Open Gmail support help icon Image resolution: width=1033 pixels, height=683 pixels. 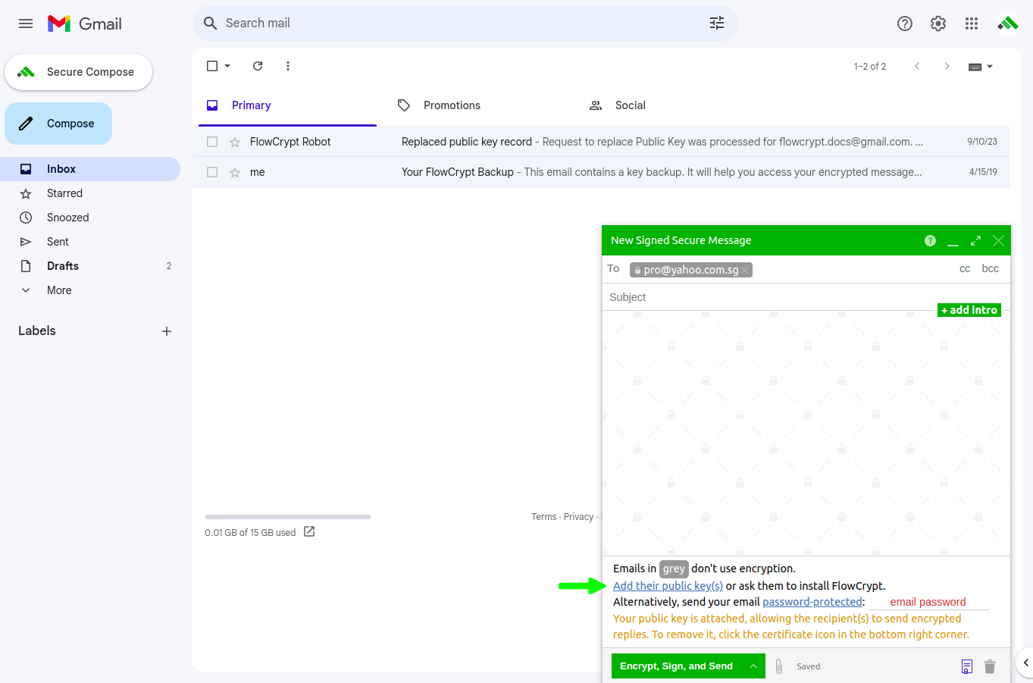(x=905, y=23)
